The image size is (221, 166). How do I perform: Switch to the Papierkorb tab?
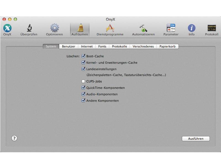pos(167,46)
